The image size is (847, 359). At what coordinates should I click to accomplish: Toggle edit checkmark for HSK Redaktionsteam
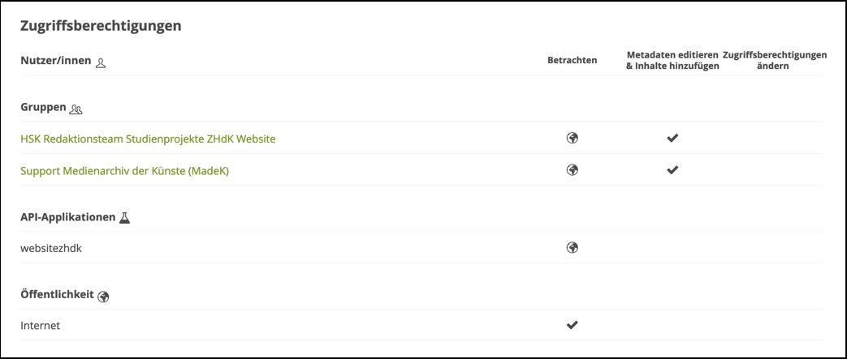(672, 139)
